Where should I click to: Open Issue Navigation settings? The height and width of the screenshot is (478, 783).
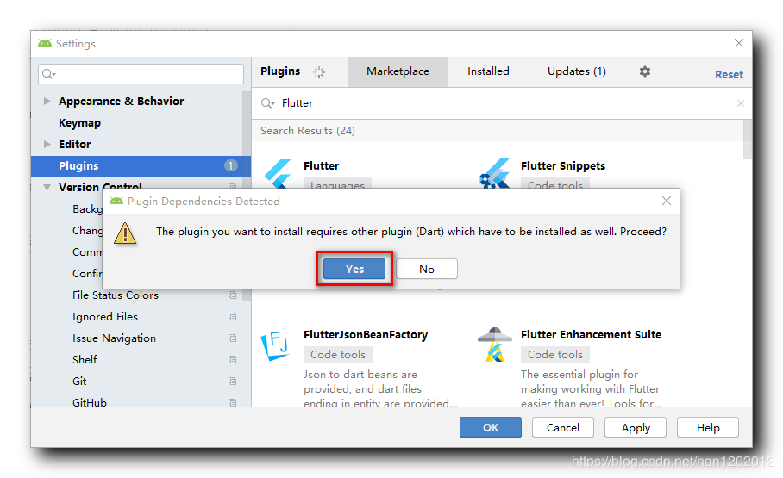(x=114, y=338)
